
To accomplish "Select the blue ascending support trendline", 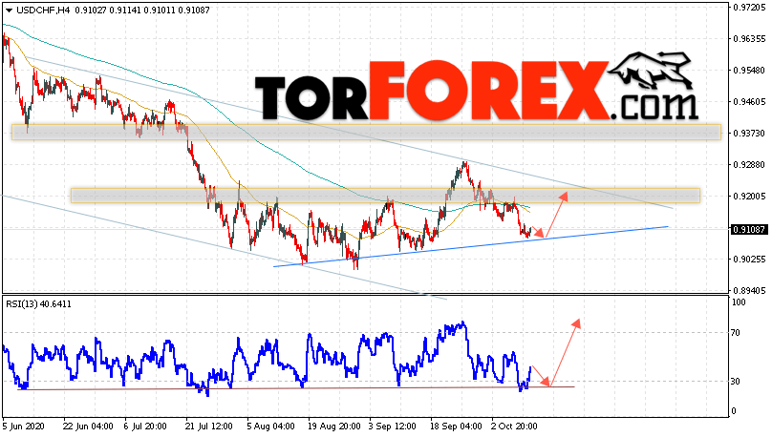I will (x=471, y=246).
